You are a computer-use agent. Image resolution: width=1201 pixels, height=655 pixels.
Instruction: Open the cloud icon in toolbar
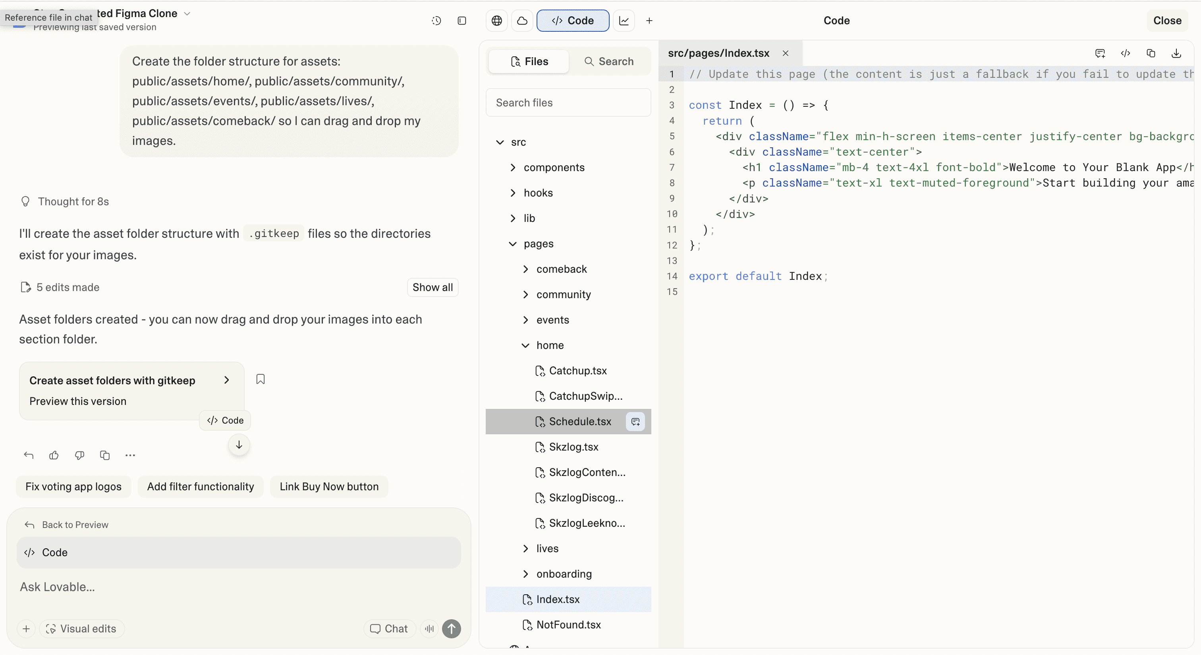[x=522, y=21]
